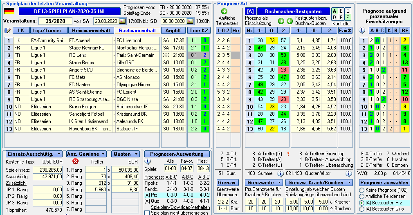Viewport: 413px width, 215px height.
Task: Click the Restl. range 08-13 field
Action: [203, 168]
